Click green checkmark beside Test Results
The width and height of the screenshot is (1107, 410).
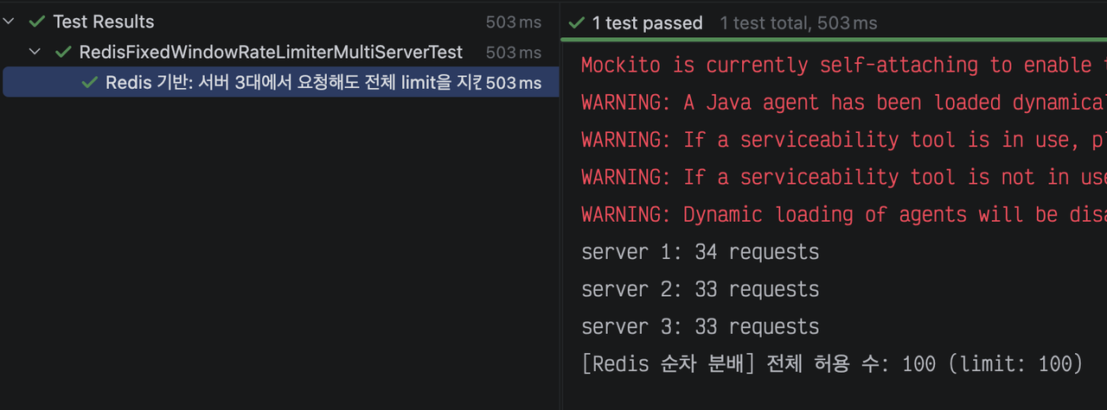point(36,22)
